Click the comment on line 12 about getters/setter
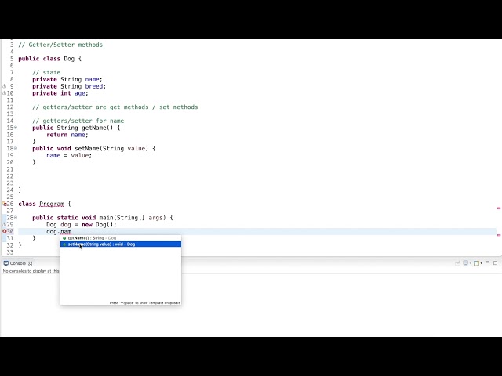 pos(115,107)
